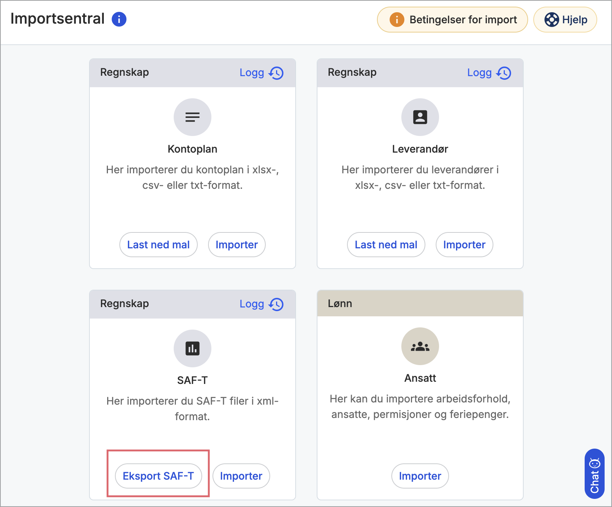Click the Eksport SAF-T button
Viewport: 612px width, 507px height.
[159, 476]
